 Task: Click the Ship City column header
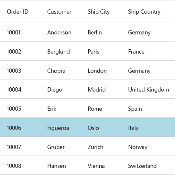(101, 11)
